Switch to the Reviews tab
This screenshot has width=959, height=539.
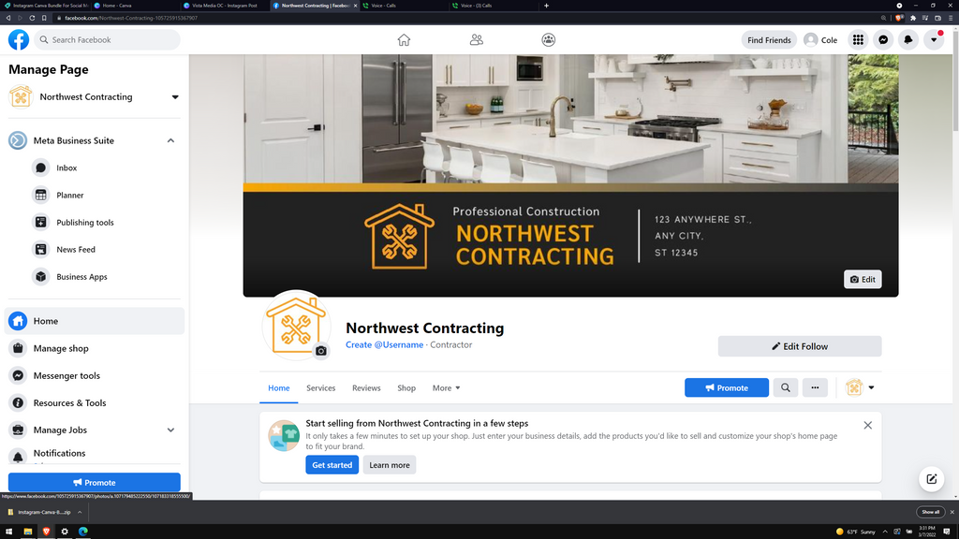coord(366,388)
